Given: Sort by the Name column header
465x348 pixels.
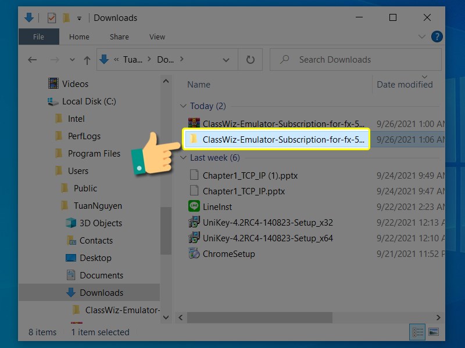Looking at the screenshot, I should click(x=199, y=85).
